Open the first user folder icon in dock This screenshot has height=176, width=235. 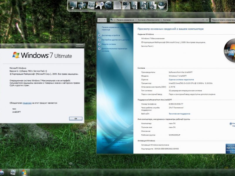click(135, 6)
